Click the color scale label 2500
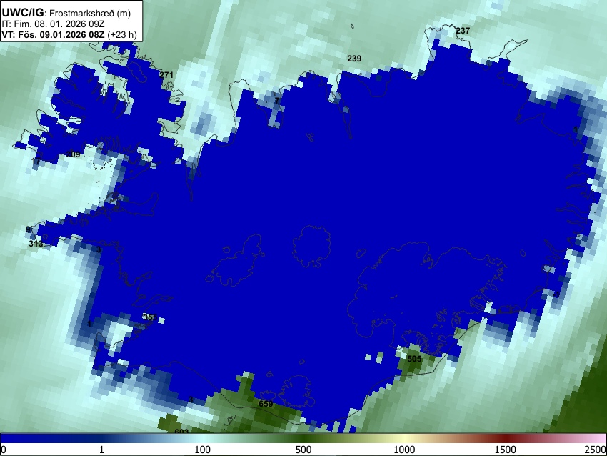Screen dimensions: 607x456 coord(596,450)
